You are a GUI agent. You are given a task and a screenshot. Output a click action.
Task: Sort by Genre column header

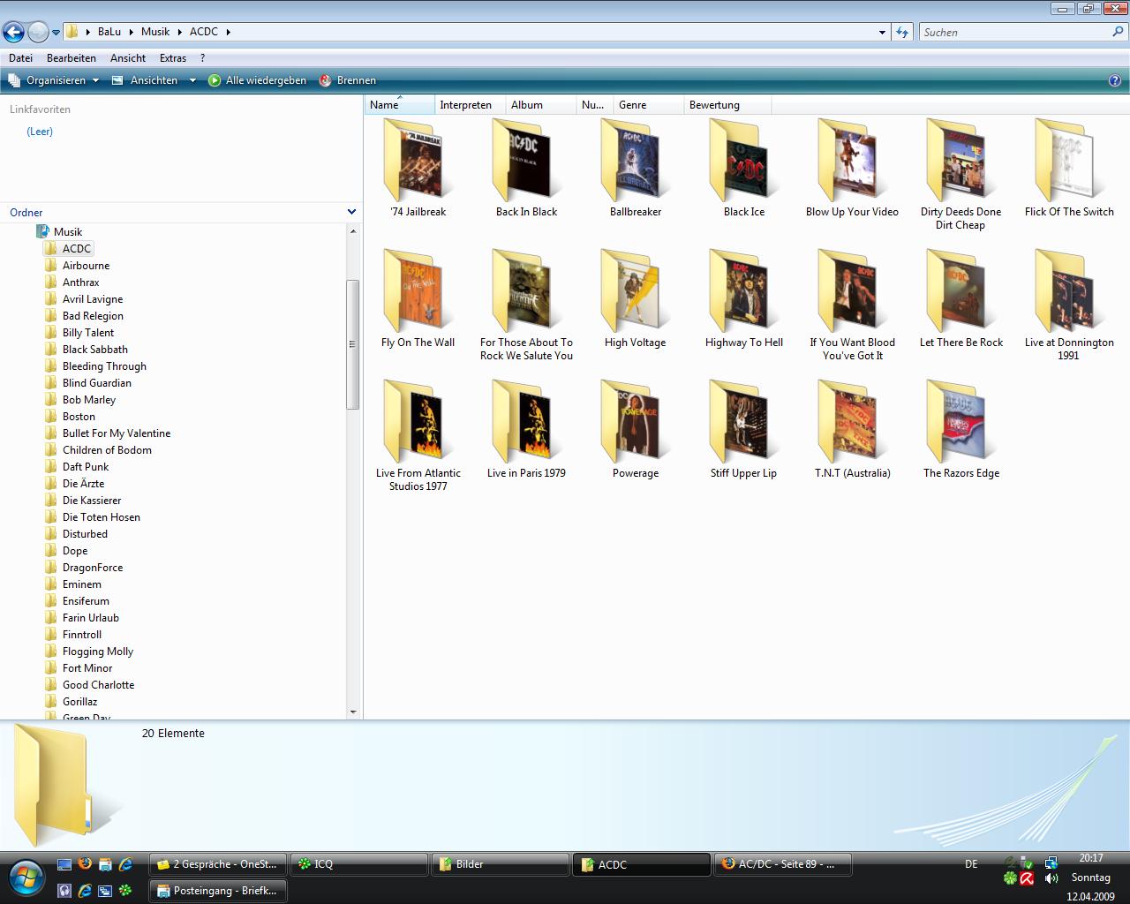pos(649,105)
